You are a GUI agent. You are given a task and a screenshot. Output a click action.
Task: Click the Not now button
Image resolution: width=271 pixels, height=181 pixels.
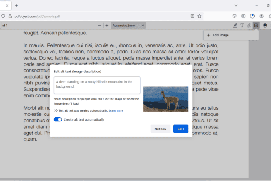pos(160,129)
